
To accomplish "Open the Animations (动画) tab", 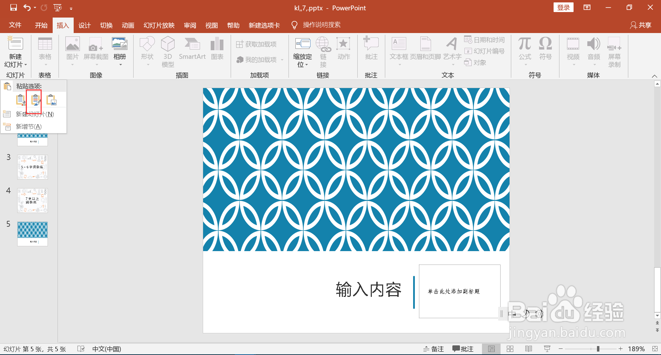I will [x=128, y=25].
